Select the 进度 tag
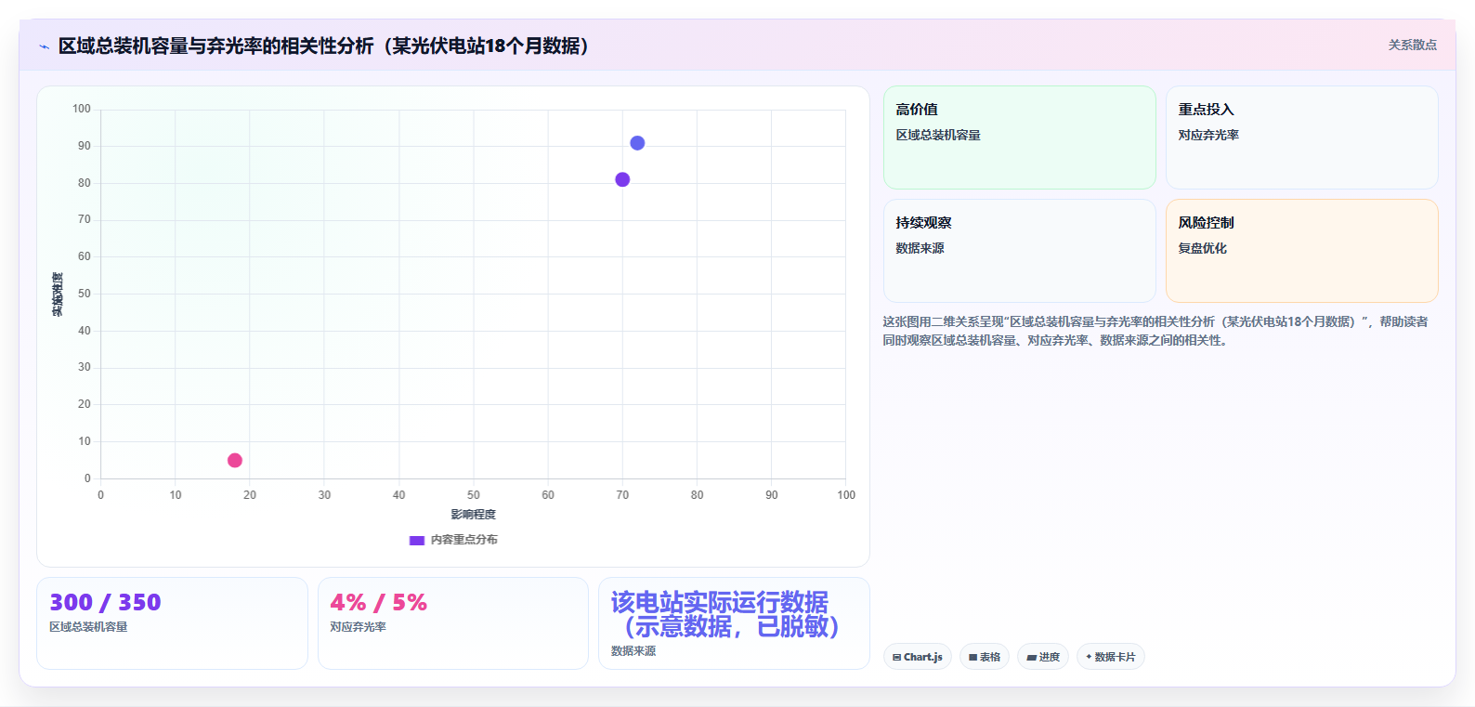 1043,657
